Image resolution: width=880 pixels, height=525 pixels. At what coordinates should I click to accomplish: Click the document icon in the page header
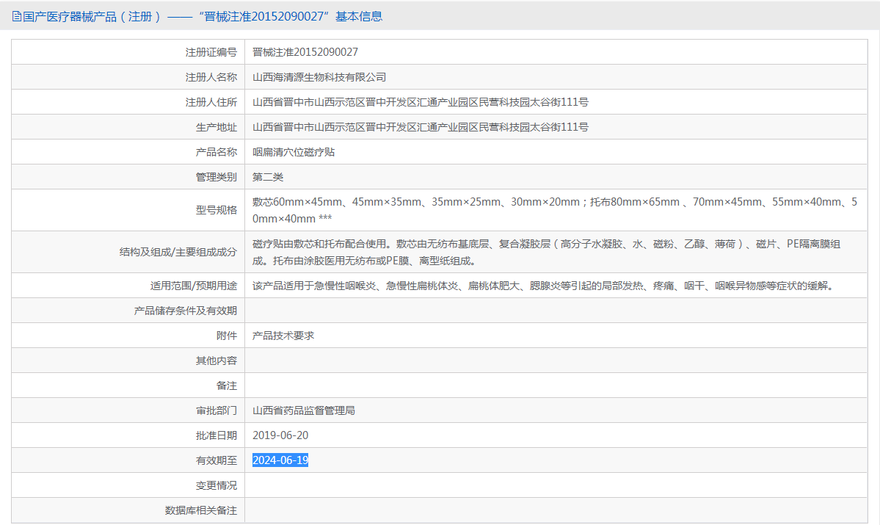17,17
